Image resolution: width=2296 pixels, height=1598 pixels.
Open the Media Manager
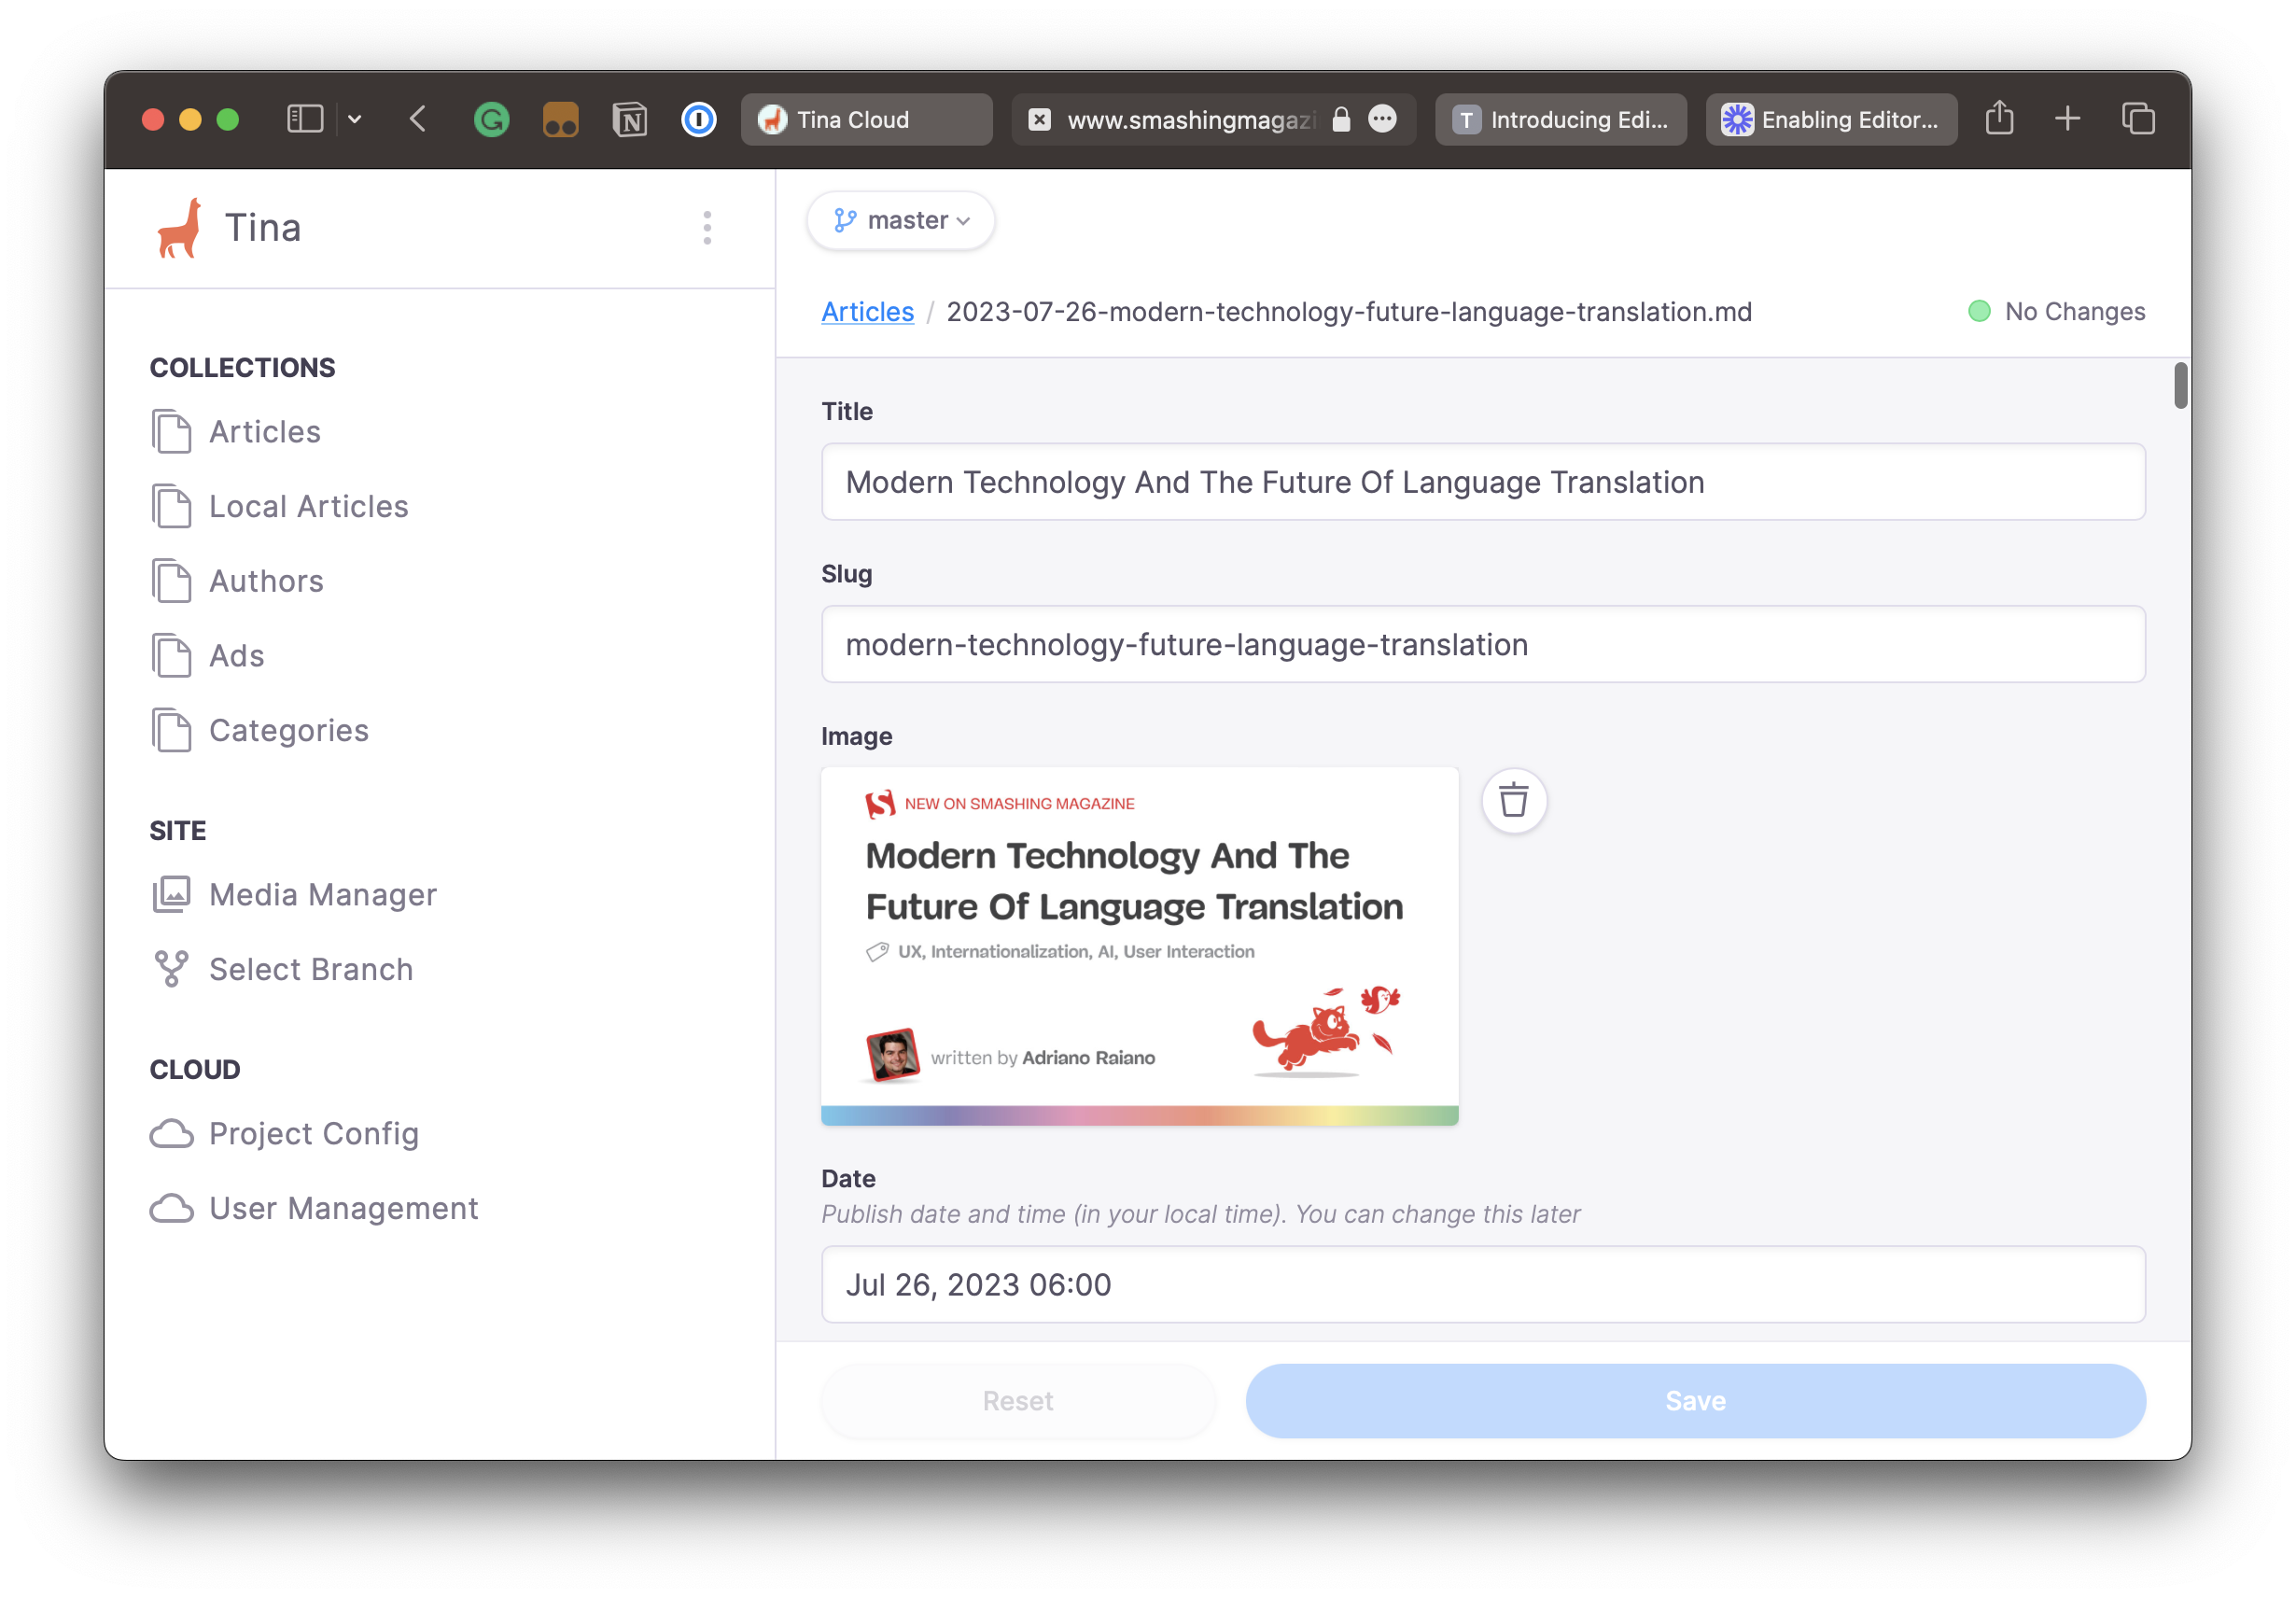[x=322, y=894]
